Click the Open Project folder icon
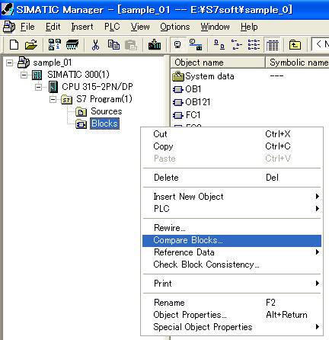 tap(31, 45)
